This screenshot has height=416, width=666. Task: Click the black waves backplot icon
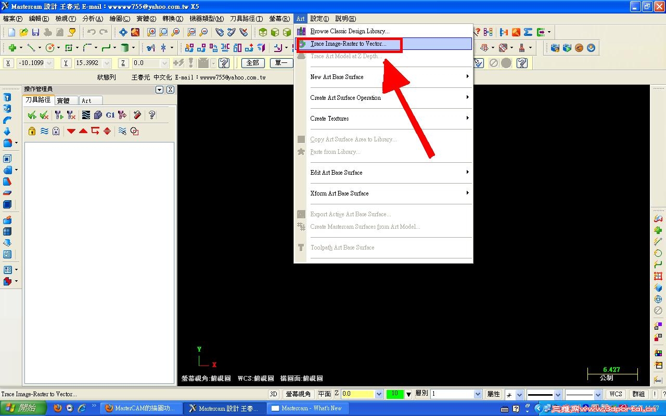point(86,115)
